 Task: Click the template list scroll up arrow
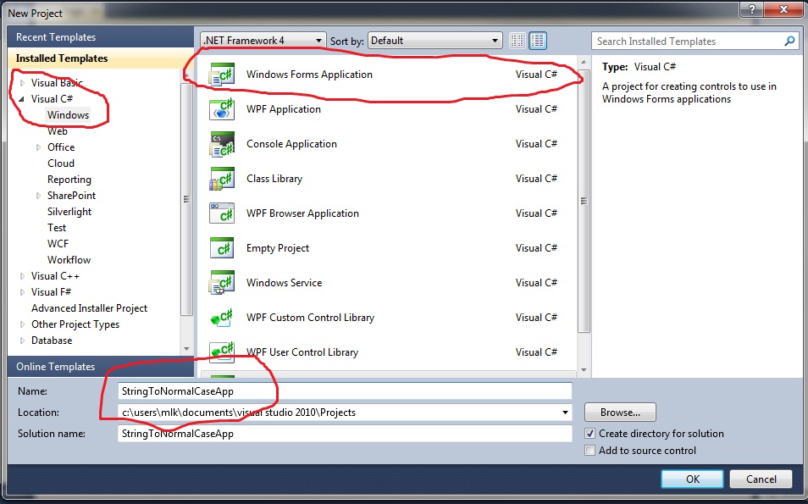584,62
